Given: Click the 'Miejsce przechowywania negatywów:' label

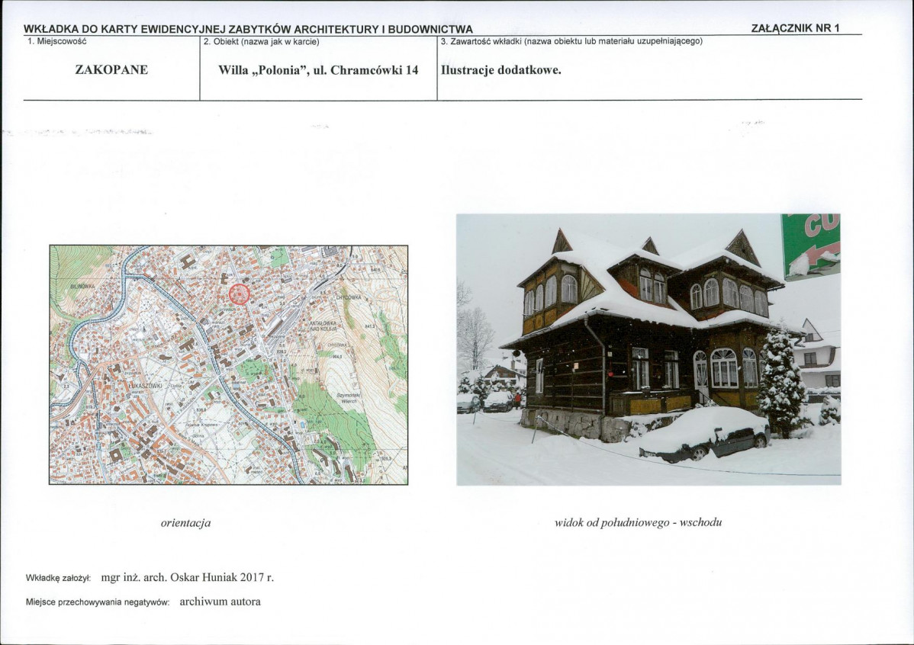Looking at the screenshot, I should (x=98, y=602).
